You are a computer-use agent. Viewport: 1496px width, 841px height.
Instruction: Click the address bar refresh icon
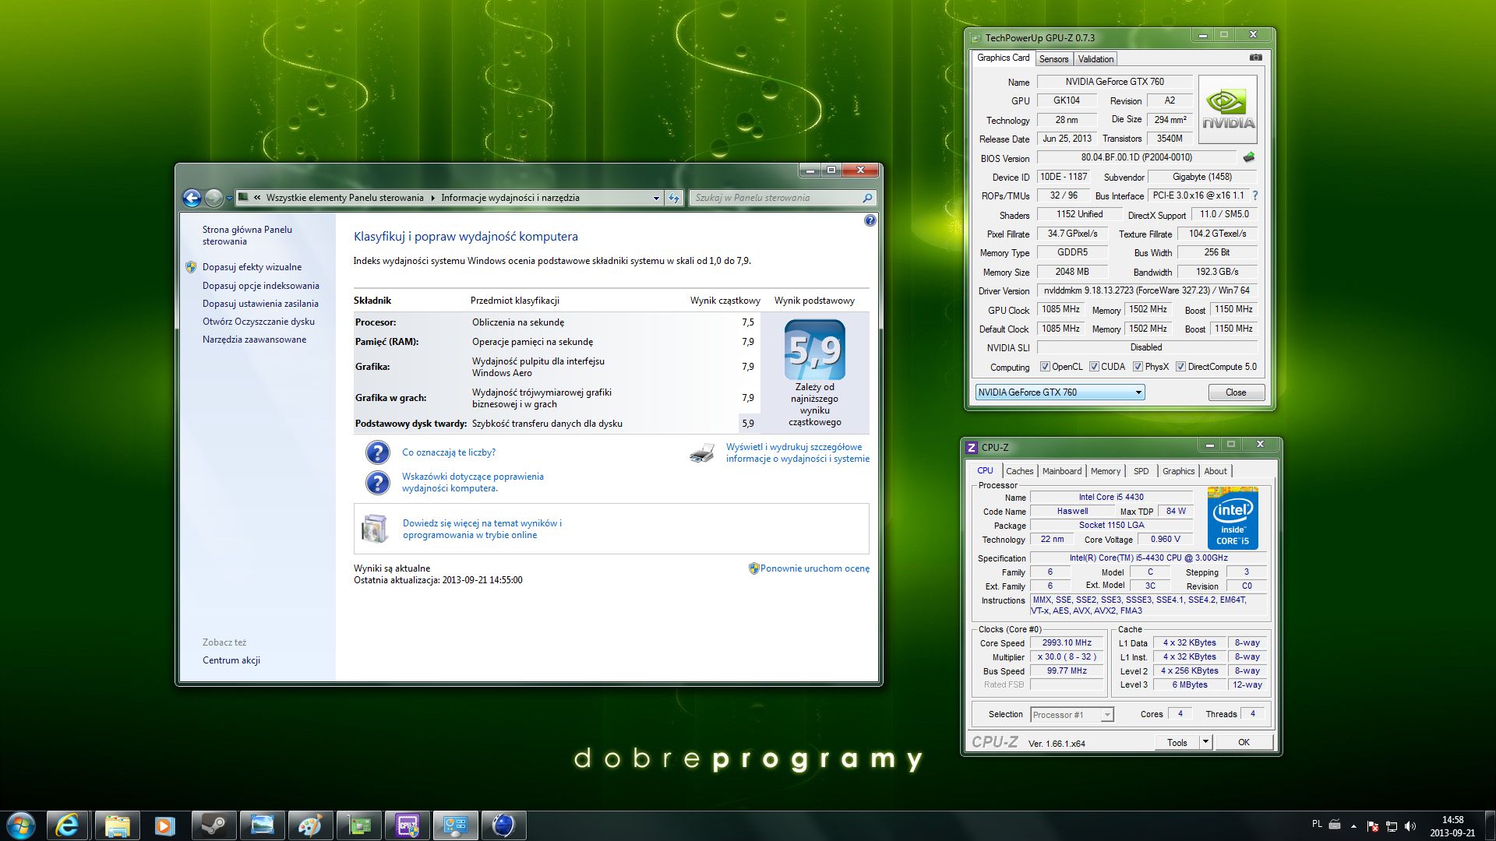pyautogui.click(x=674, y=198)
